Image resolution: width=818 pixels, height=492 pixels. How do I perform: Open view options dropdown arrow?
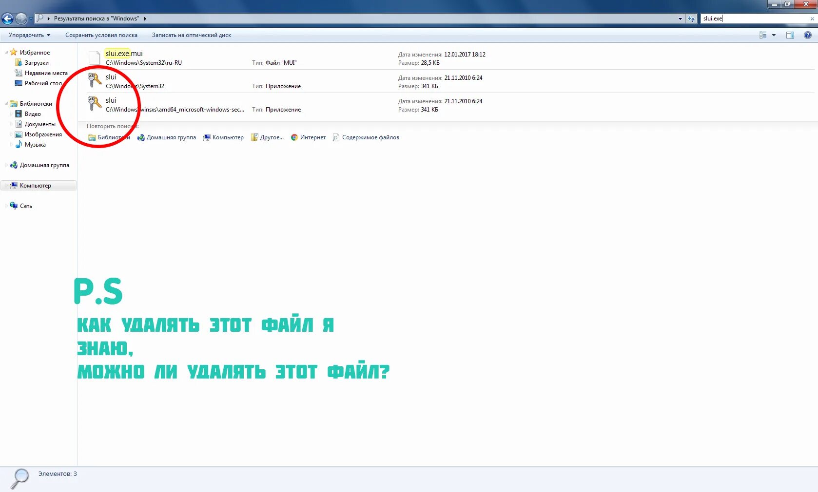tap(774, 35)
